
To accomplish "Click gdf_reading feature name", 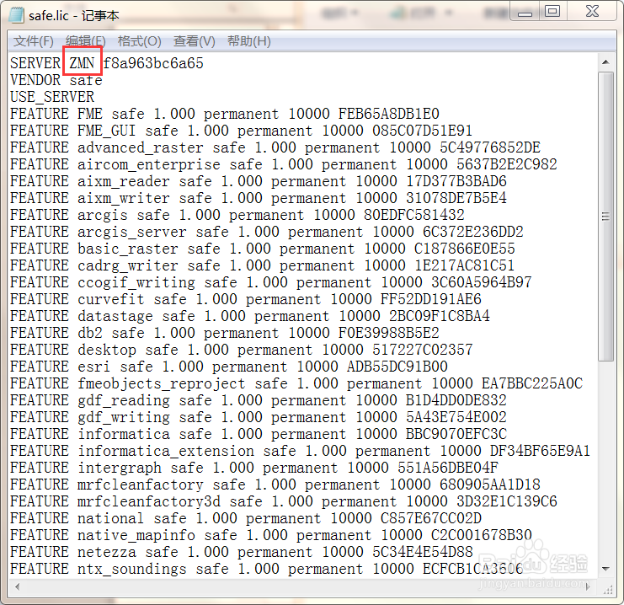I will point(124,400).
